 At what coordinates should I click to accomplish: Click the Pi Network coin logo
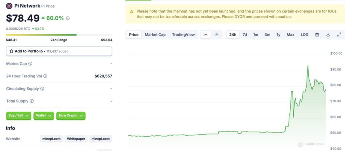[x=9, y=6]
